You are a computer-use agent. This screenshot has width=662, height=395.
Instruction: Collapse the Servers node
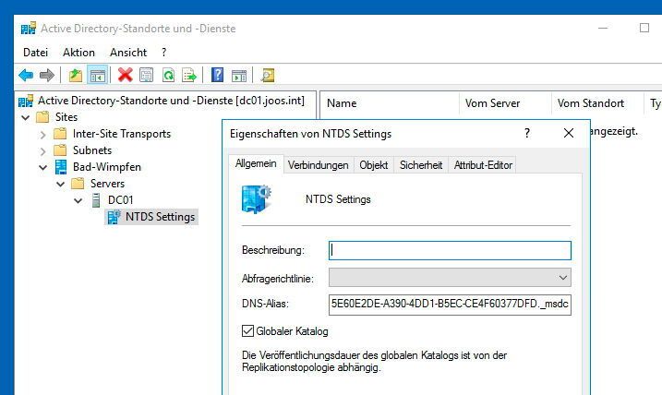[x=60, y=184]
